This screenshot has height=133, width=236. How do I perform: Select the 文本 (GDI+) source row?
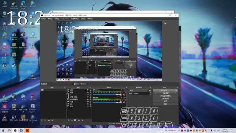tap(79, 97)
